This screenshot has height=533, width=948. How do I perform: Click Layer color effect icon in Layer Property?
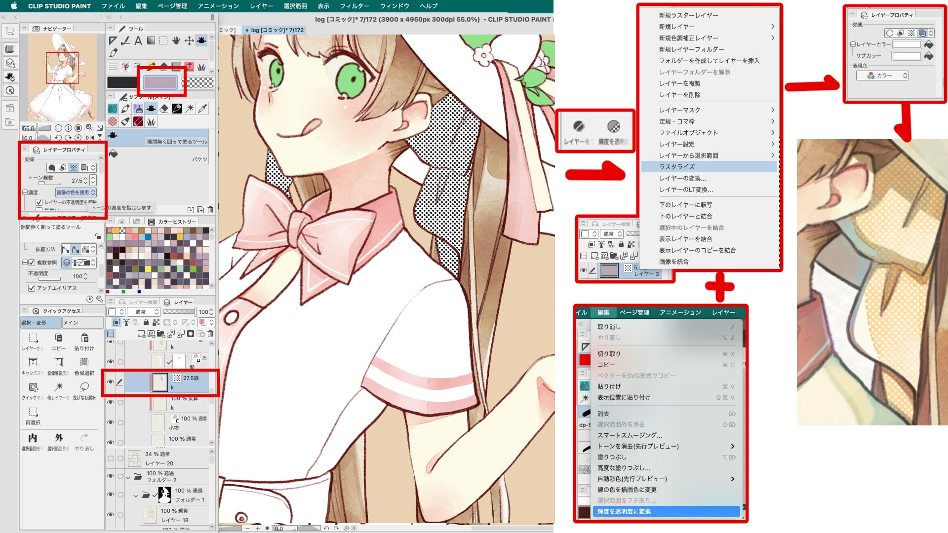(x=84, y=168)
